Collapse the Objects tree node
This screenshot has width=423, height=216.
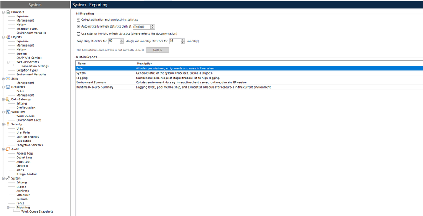click(3, 37)
